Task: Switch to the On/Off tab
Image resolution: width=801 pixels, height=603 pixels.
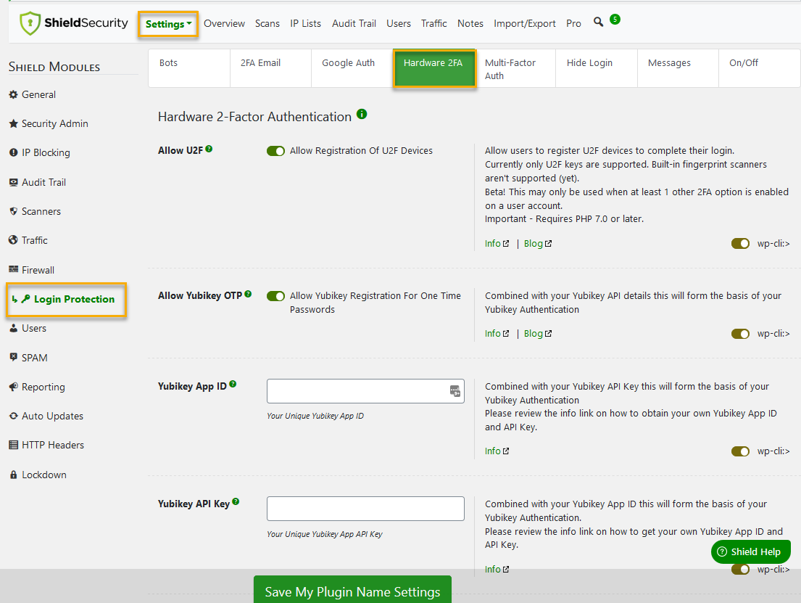Action: point(759,68)
